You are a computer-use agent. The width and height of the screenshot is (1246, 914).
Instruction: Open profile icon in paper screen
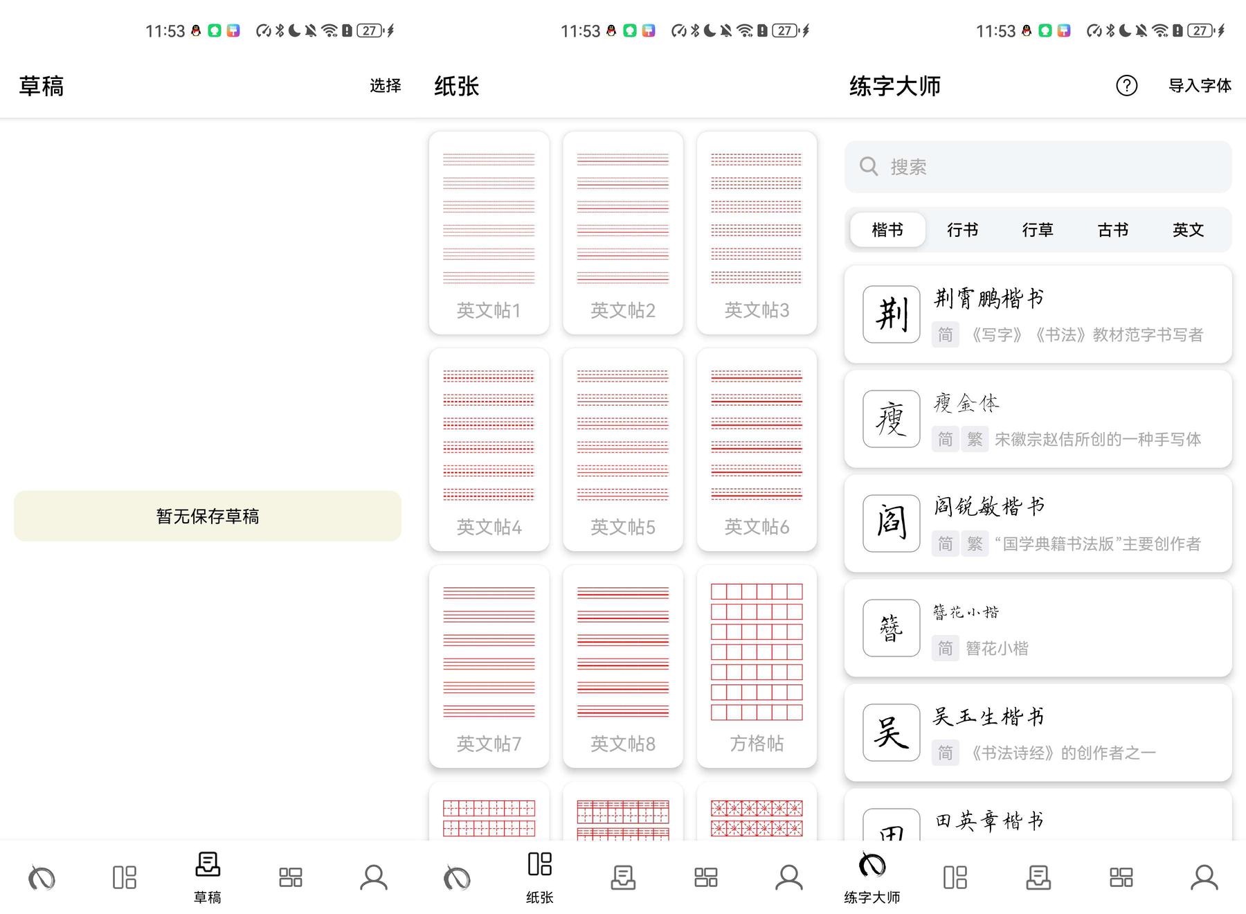click(x=789, y=877)
